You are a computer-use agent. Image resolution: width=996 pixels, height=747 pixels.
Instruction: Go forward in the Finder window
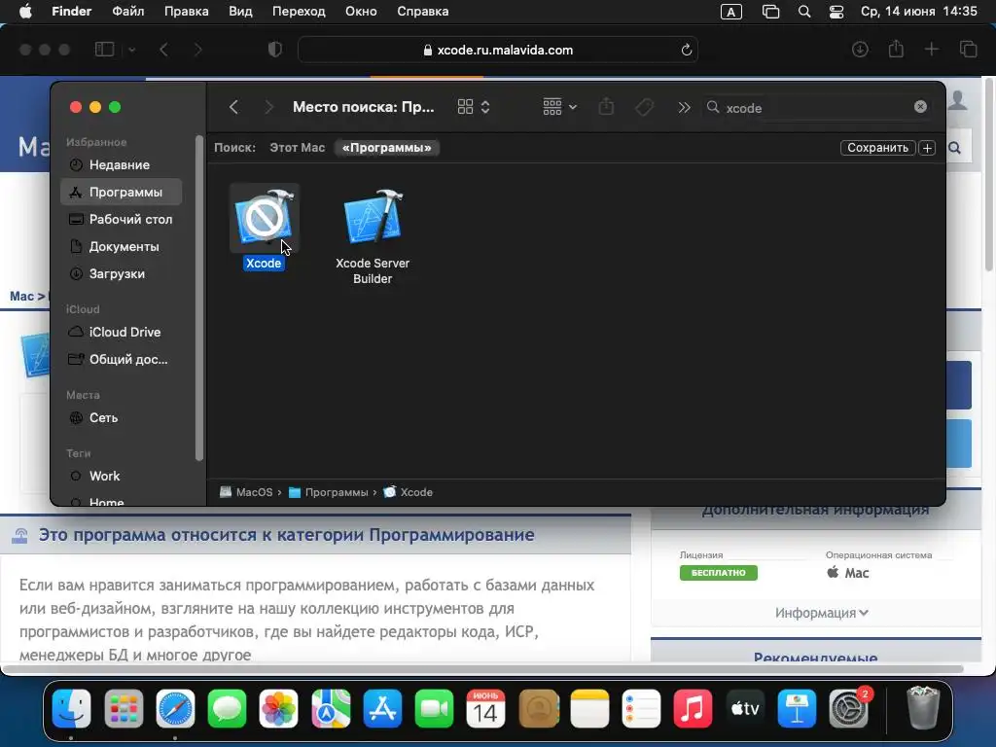pyautogui.click(x=268, y=107)
